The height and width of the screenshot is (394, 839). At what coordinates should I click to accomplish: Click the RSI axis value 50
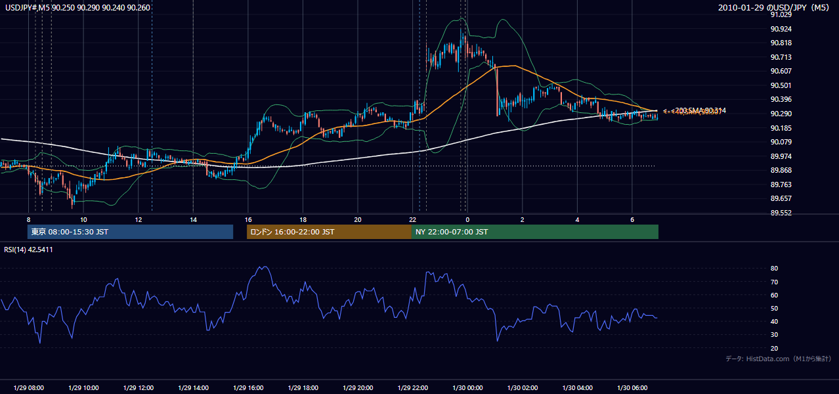775,308
